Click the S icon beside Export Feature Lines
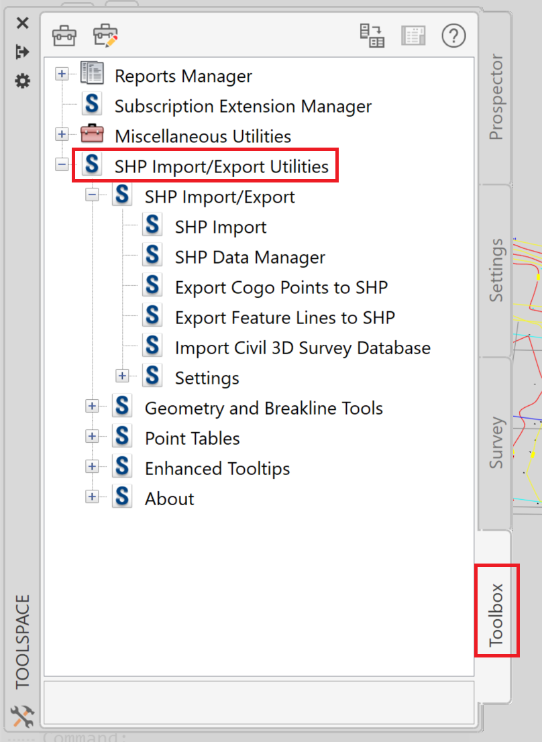 (152, 315)
